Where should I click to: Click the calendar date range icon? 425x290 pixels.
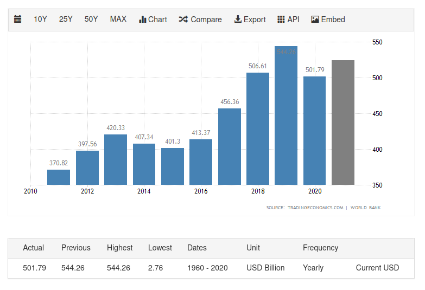pyautogui.click(x=18, y=20)
